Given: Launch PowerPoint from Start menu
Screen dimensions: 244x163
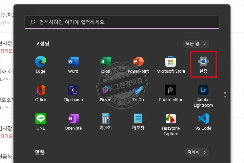Looking at the screenshot, I should (138, 65).
